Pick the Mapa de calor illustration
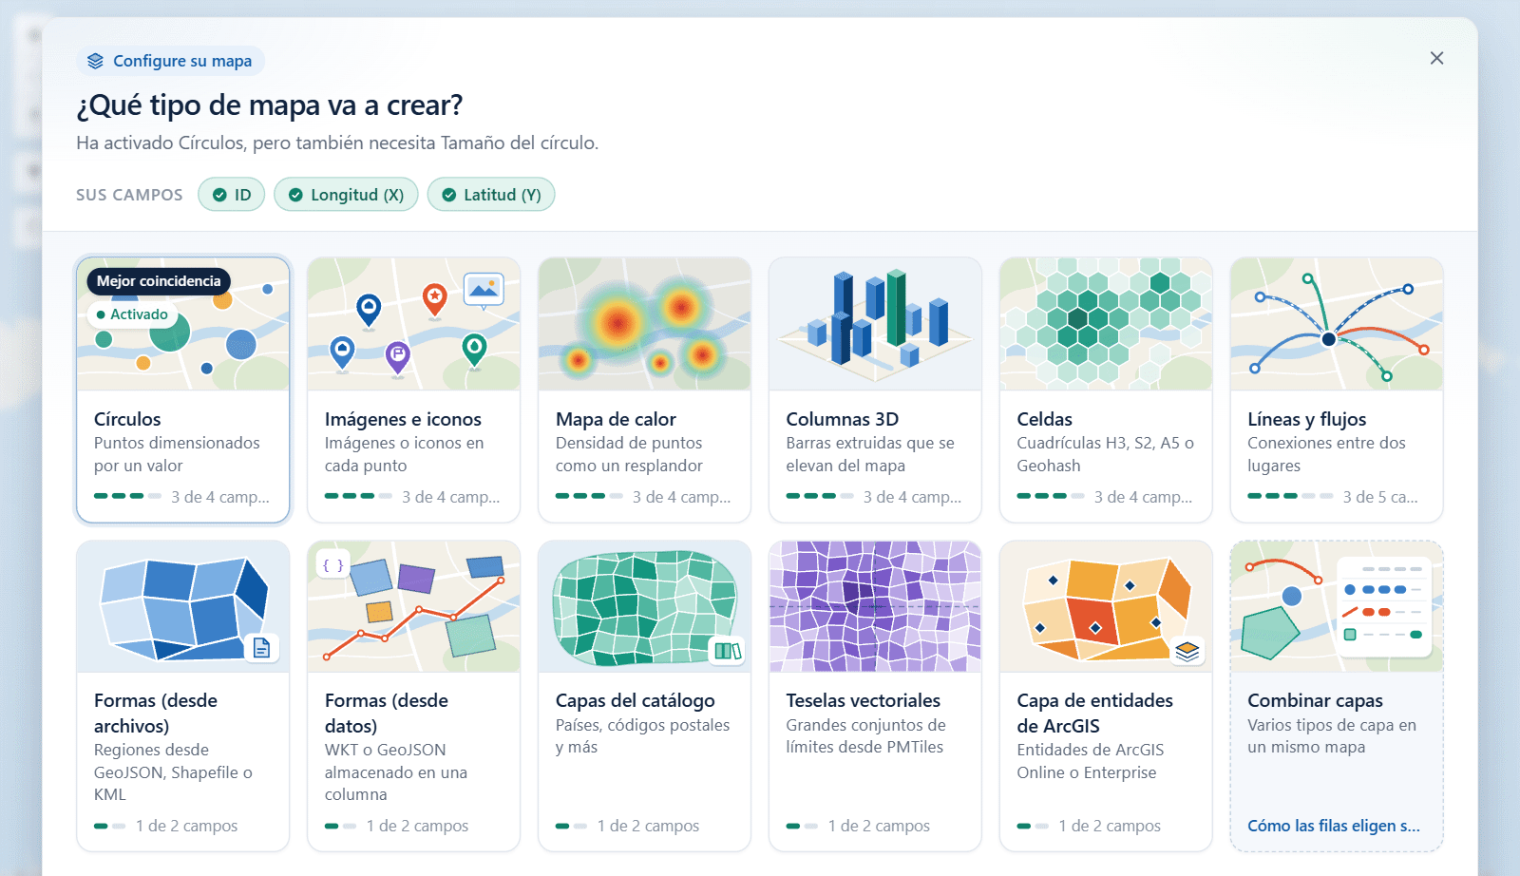The image size is (1520, 876). pos(644,324)
